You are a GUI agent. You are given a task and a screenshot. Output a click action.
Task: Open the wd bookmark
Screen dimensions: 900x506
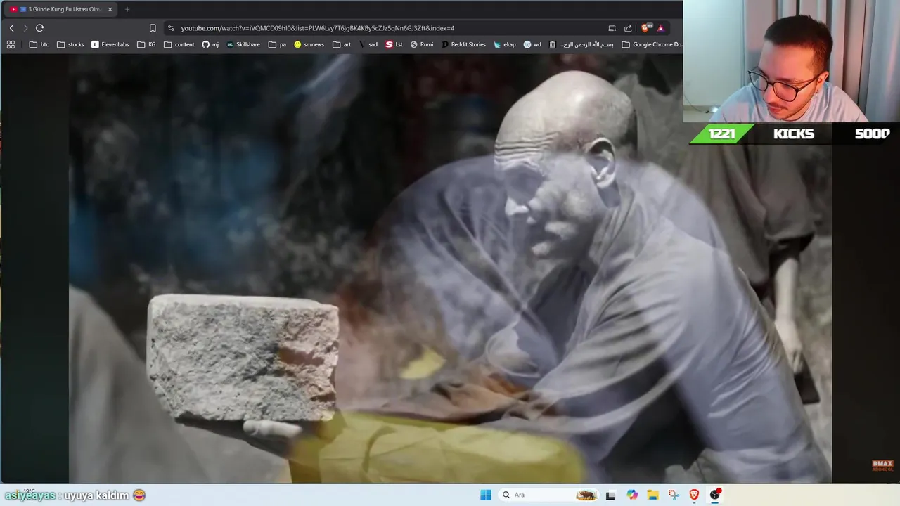coord(532,44)
